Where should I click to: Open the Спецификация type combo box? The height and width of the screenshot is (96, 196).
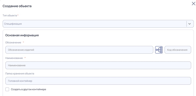[x=98, y=24]
